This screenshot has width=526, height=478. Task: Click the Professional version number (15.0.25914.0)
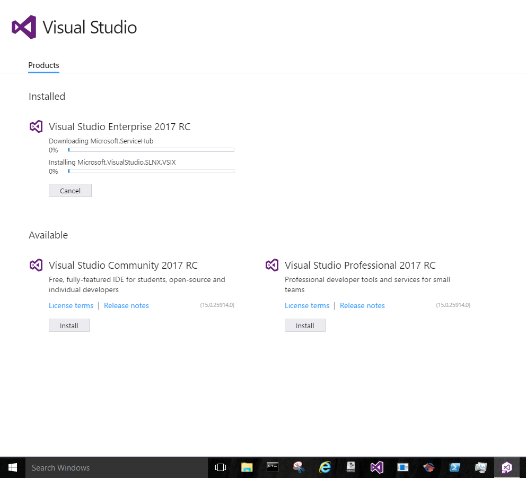(x=453, y=305)
